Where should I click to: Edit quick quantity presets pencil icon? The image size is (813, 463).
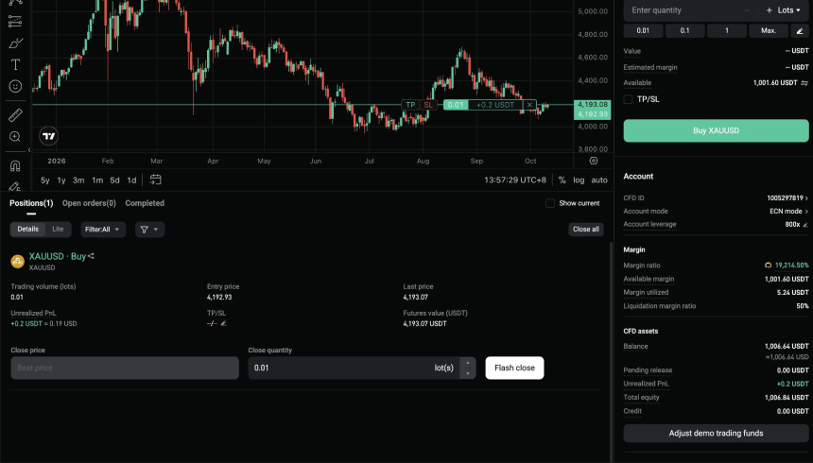tap(800, 31)
